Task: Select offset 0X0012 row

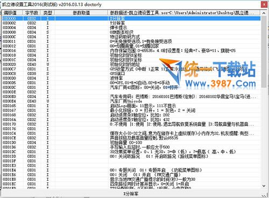Action: coord(131,46)
